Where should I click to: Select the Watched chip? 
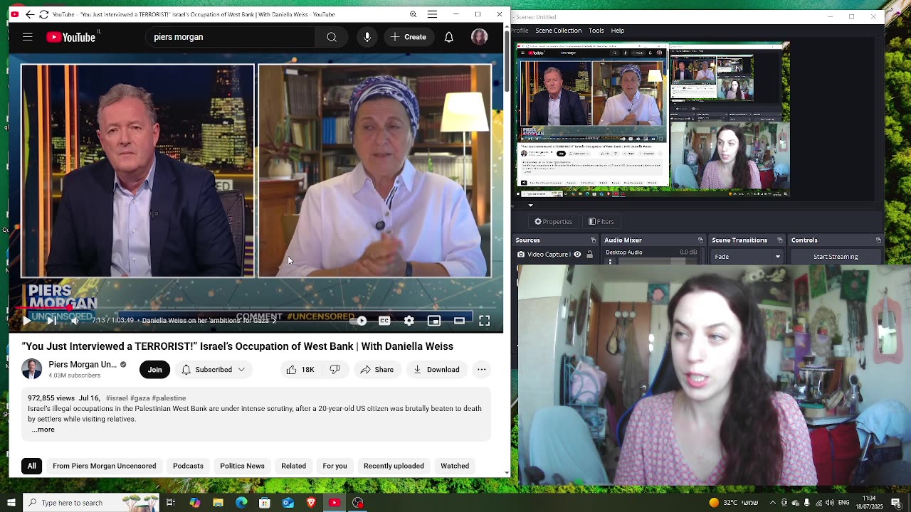[x=455, y=466]
